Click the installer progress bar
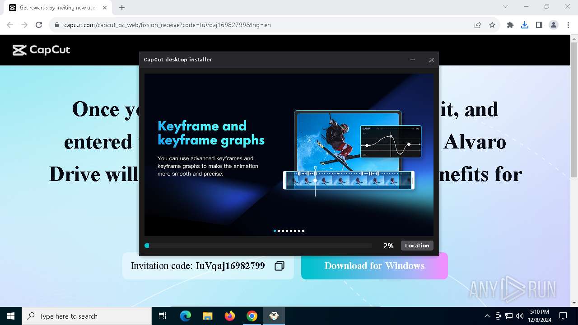Viewport: 578px width, 325px height. coord(258,246)
